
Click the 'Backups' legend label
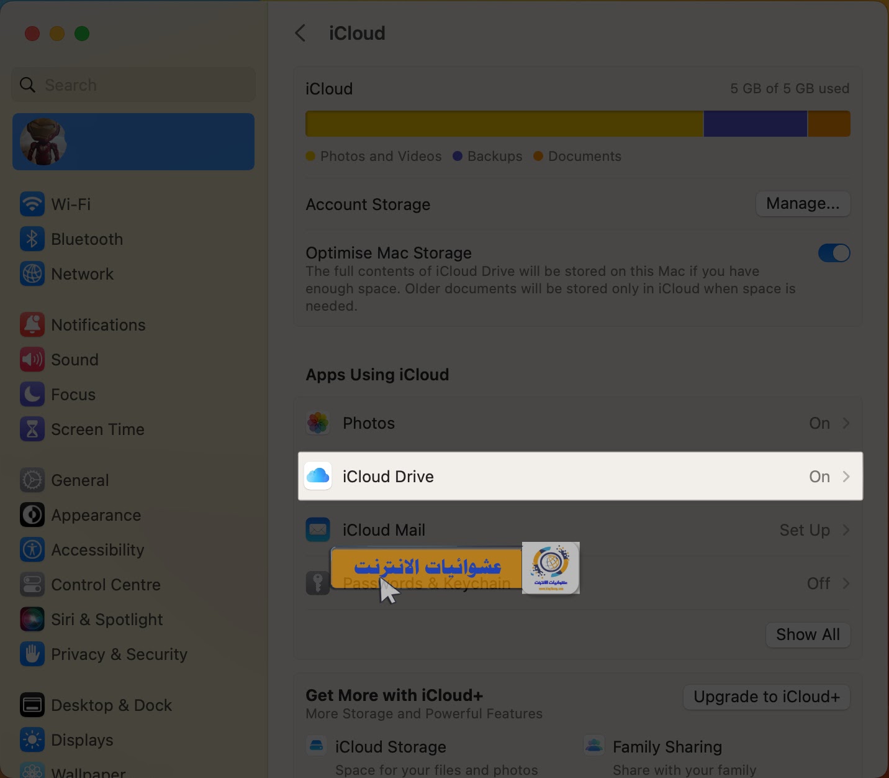click(495, 156)
